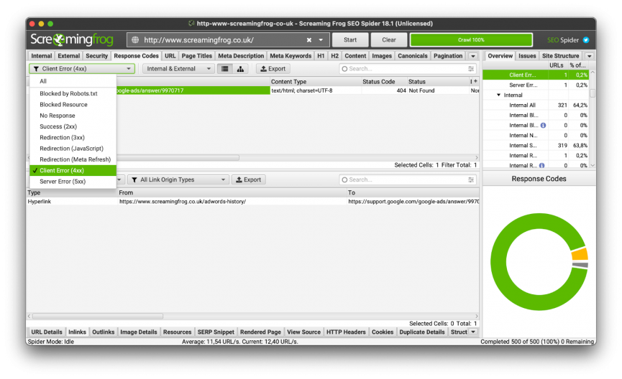Clear URL with the X icon
Screen dimensions: 622x379
(309, 40)
